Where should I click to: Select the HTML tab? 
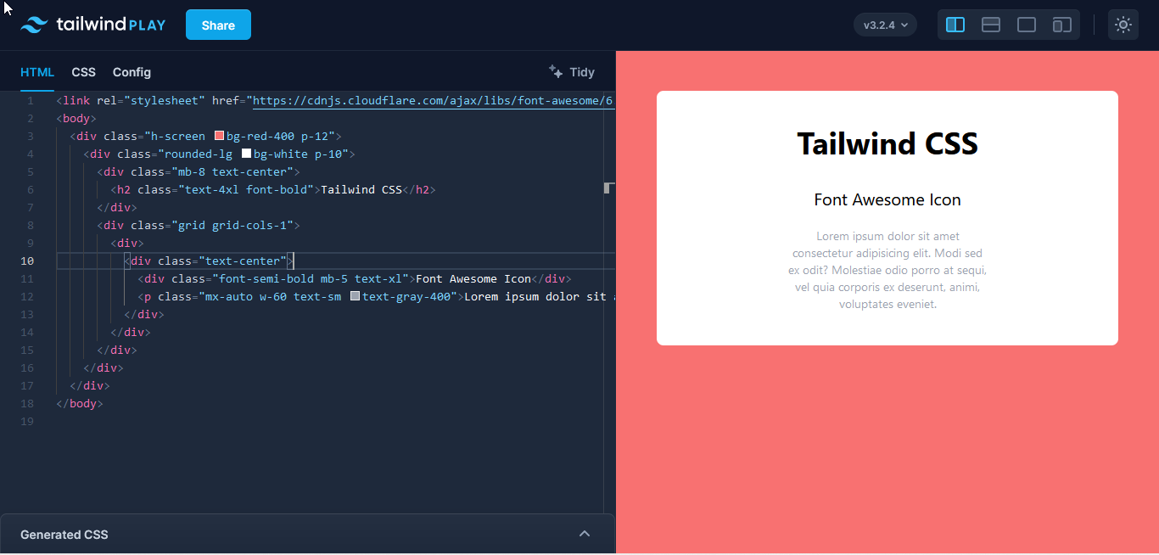[37, 72]
